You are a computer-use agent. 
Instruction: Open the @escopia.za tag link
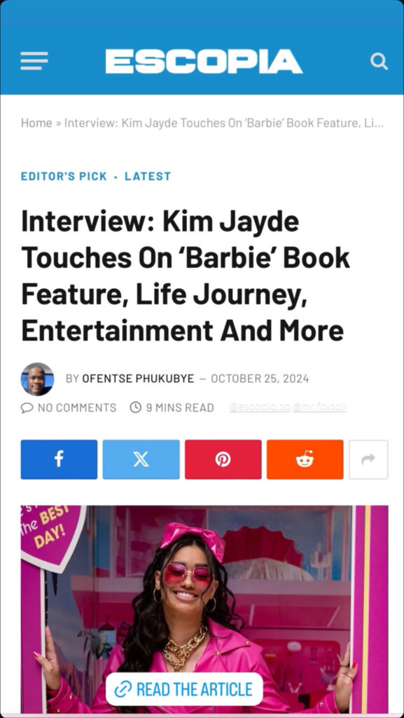pyautogui.click(x=260, y=407)
